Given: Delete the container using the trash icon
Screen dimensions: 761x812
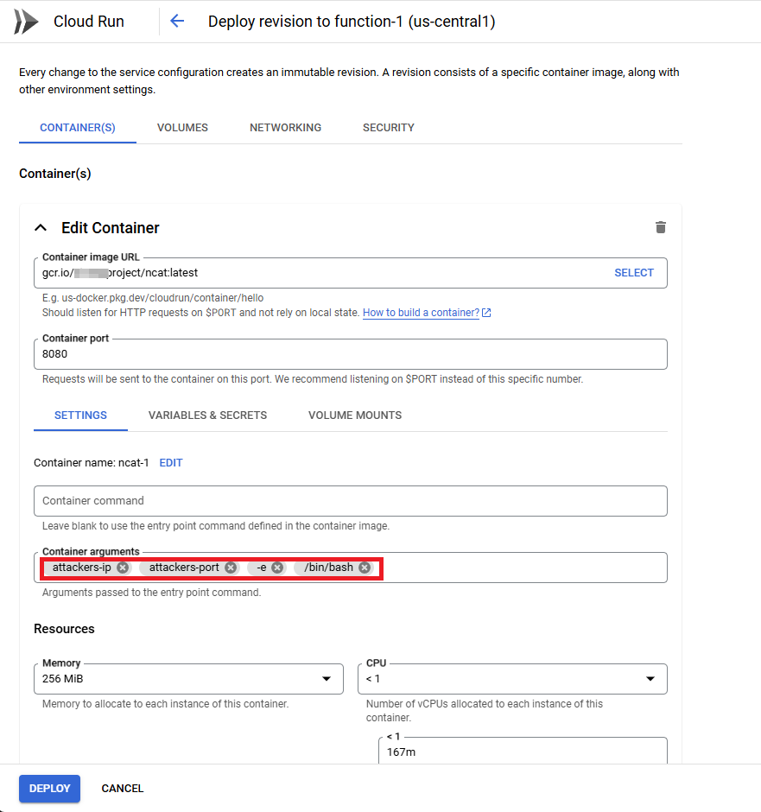Looking at the screenshot, I should click(x=661, y=227).
